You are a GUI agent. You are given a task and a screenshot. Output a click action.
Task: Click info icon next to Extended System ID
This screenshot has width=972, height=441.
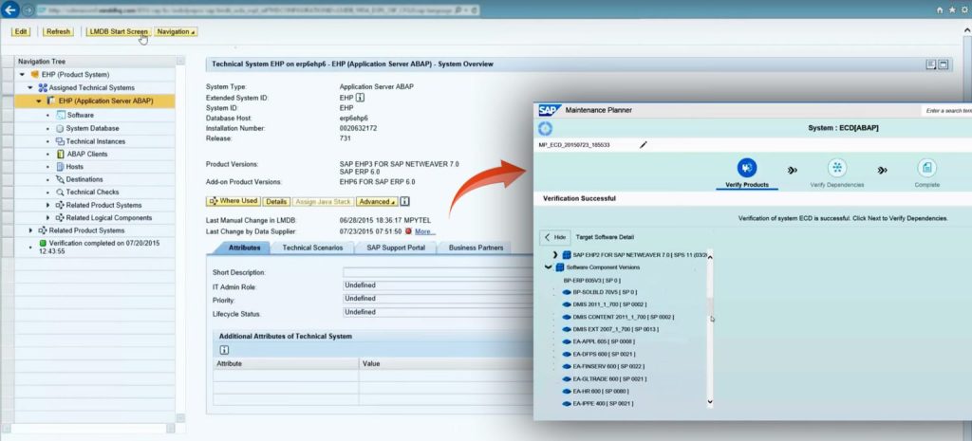pos(360,98)
